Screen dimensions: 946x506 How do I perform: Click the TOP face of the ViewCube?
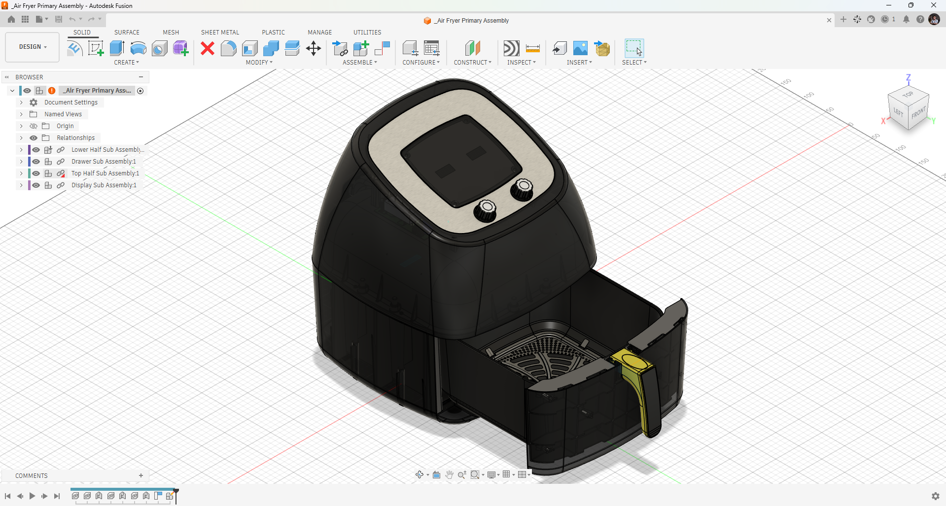coord(908,95)
